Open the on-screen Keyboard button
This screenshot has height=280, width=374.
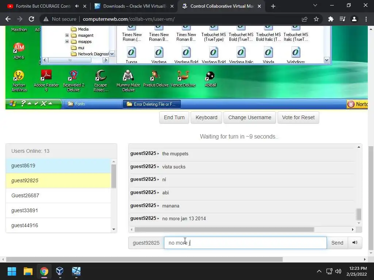click(x=206, y=117)
